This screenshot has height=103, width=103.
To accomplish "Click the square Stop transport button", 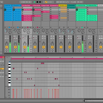I will (x=37, y=2).
